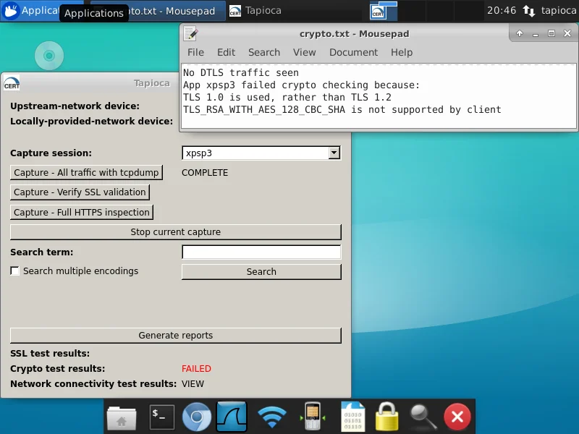
Task: Click the Generate reports button
Action: pyautogui.click(x=175, y=335)
